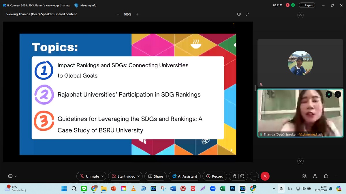Open the Apps grid icon
Image resolution: width=346 pixels, height=194 pixels.
pyautogui.click(x=304, y=176)
